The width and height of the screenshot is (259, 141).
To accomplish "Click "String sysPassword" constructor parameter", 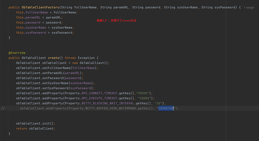I will [219, 7].
